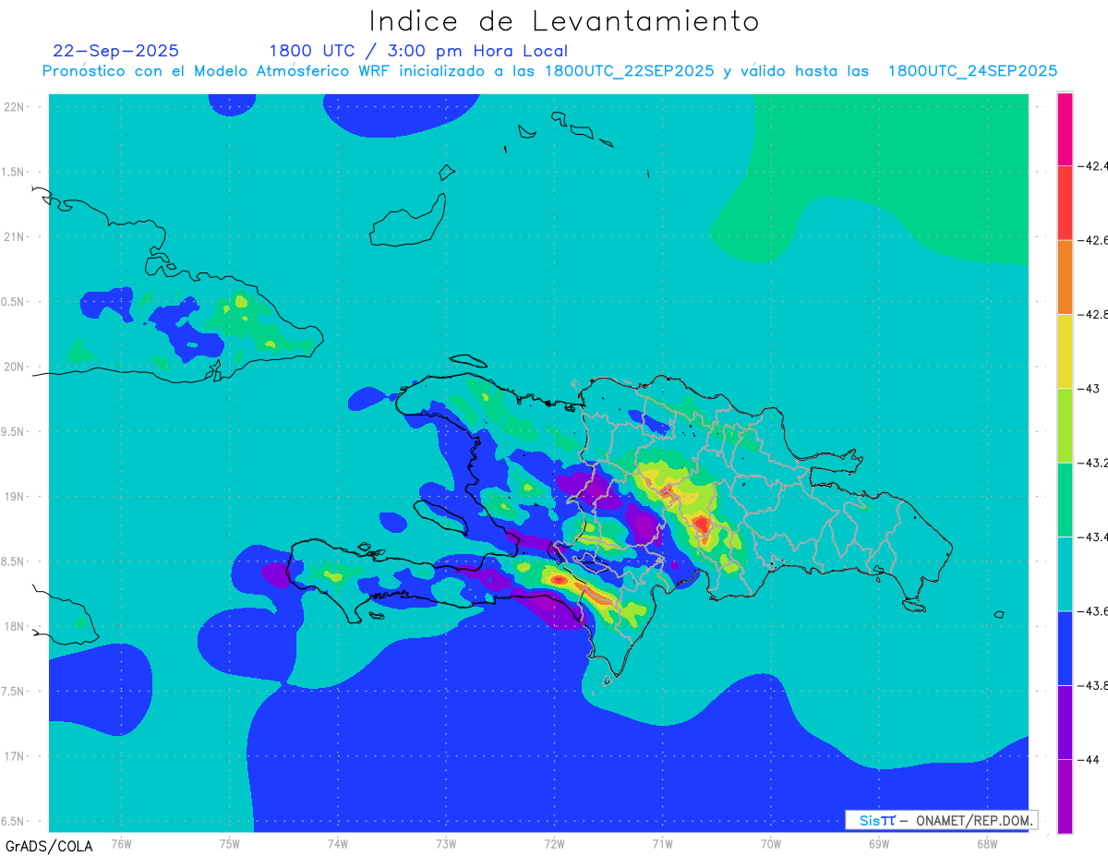Click the '18N' latitude label
The width and height of the screenshot is (1108, 856).
tap(13, 626)
